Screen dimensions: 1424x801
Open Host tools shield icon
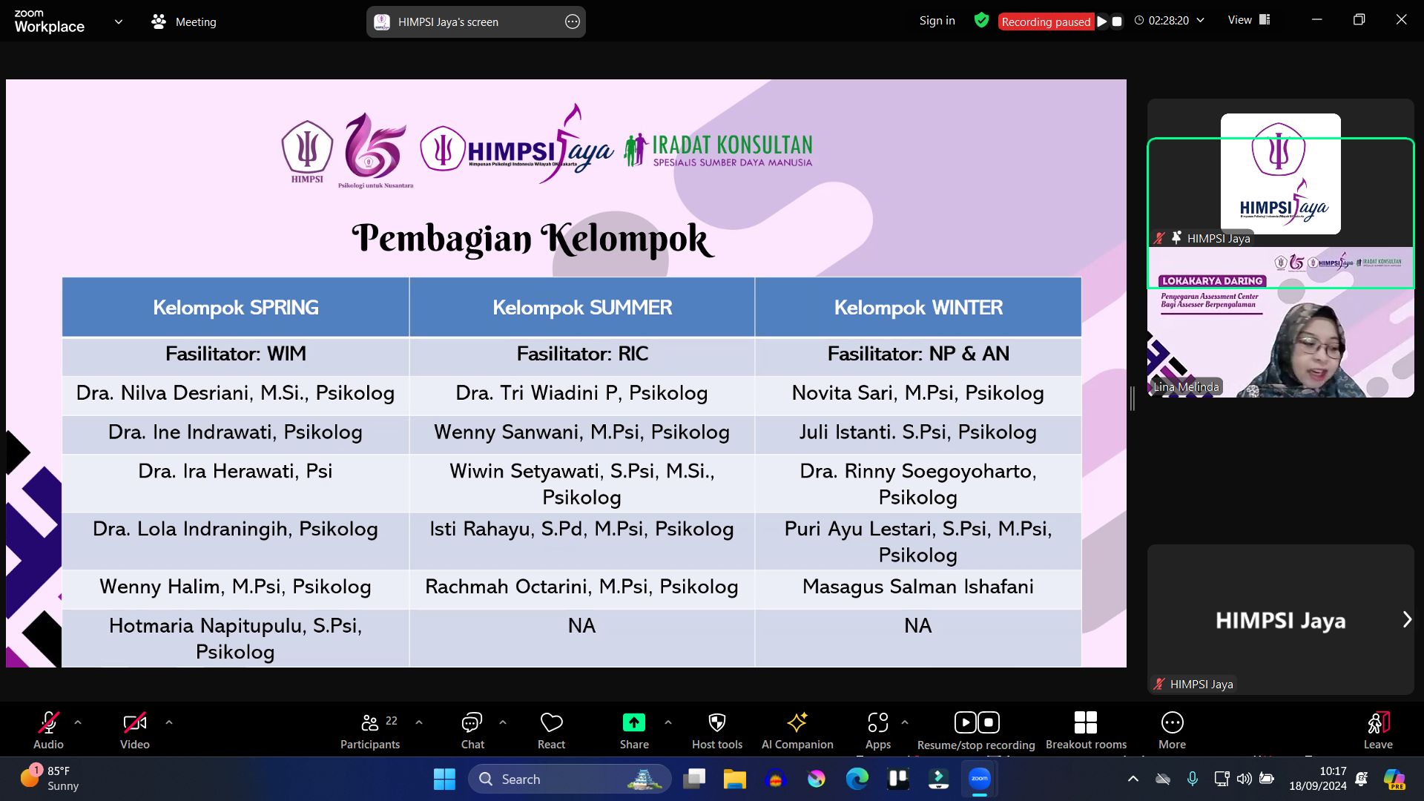pyautogui.click(x=716, y=722)
